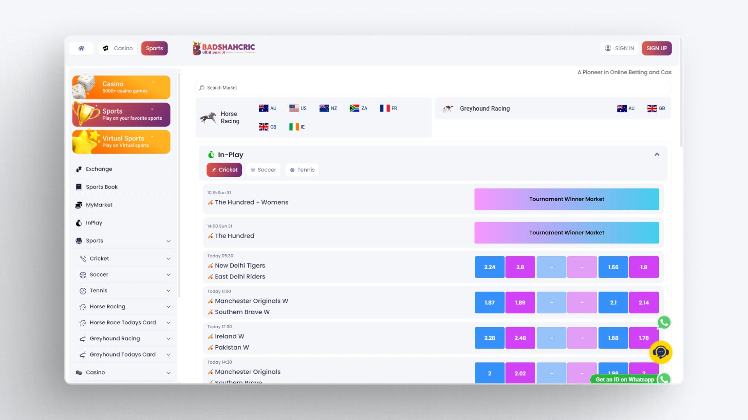Click the In-Play stopwatch icon

point(211,155)
